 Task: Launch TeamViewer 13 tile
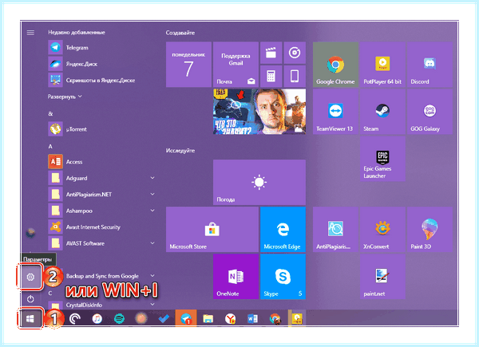[335, 112]
